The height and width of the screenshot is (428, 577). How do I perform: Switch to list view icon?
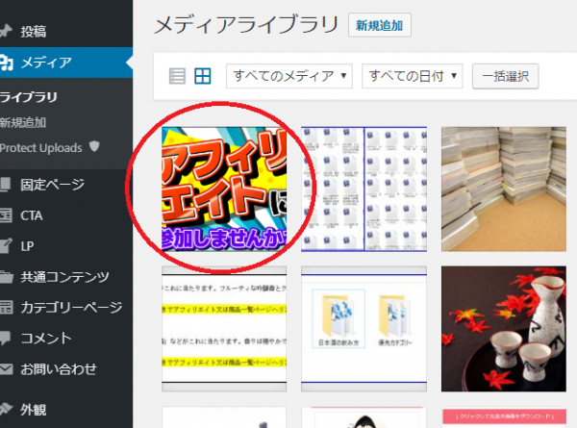pos(176,76)
